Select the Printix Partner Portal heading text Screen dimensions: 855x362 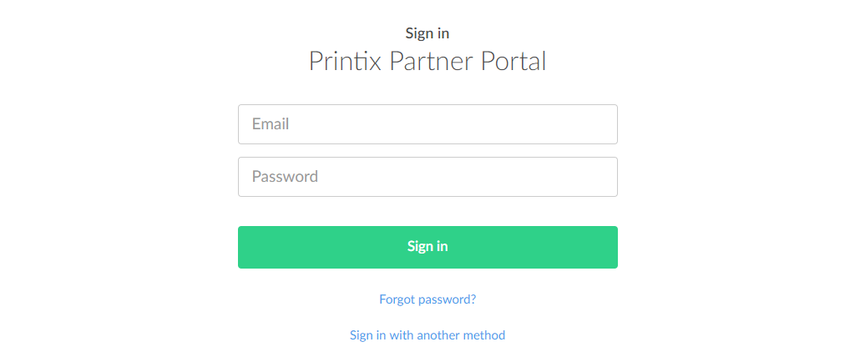[x=427, y=61]
